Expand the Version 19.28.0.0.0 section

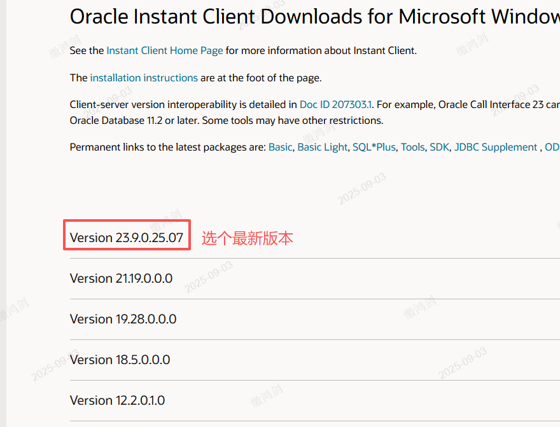123,319
